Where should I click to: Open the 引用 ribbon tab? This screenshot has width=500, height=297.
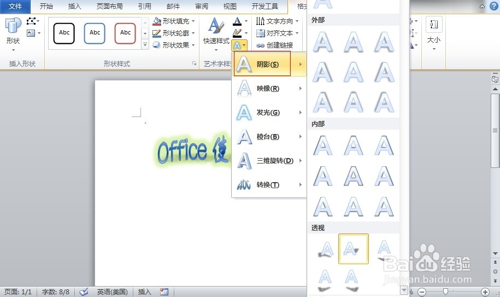(x=144, y=7)
